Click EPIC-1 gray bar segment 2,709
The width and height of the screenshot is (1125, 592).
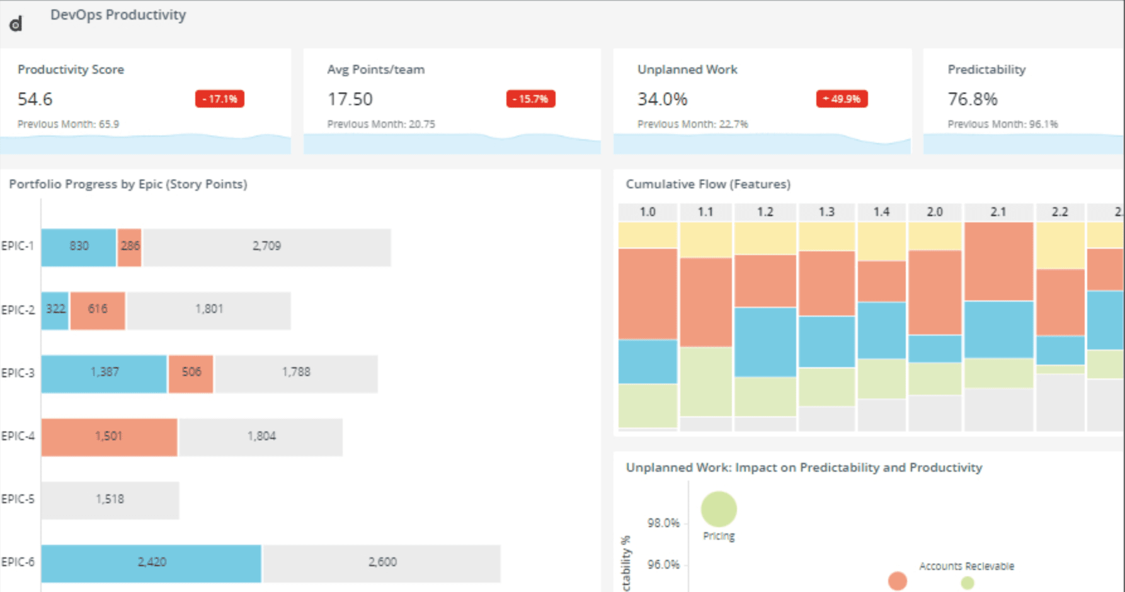point(267,248)
